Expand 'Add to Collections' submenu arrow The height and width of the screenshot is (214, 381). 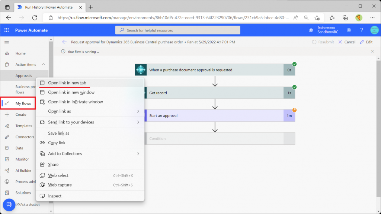click(x=138, y=154)
